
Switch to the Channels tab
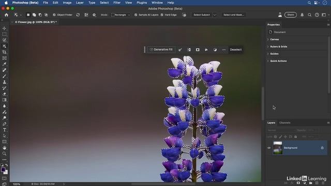(285, 123)
